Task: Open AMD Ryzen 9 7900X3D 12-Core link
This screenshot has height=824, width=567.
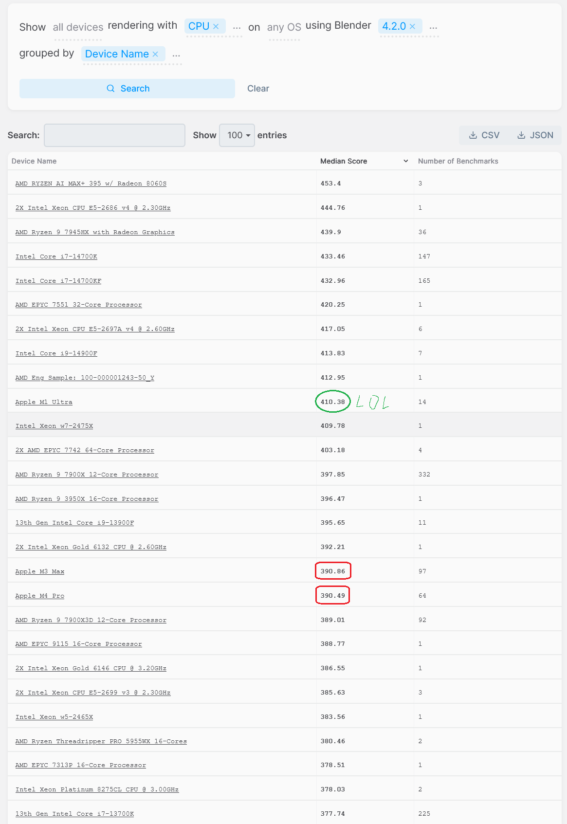Action: [91, 620]
